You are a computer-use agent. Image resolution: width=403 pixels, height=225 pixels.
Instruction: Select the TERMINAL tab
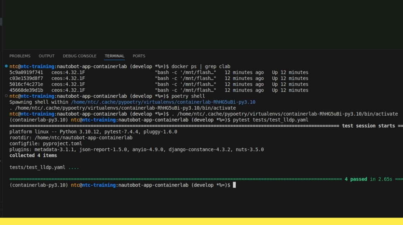point(114,56)
